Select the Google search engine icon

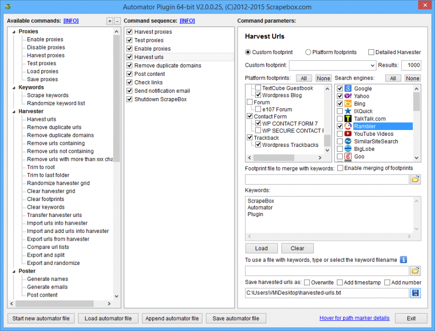coord(348,88)
